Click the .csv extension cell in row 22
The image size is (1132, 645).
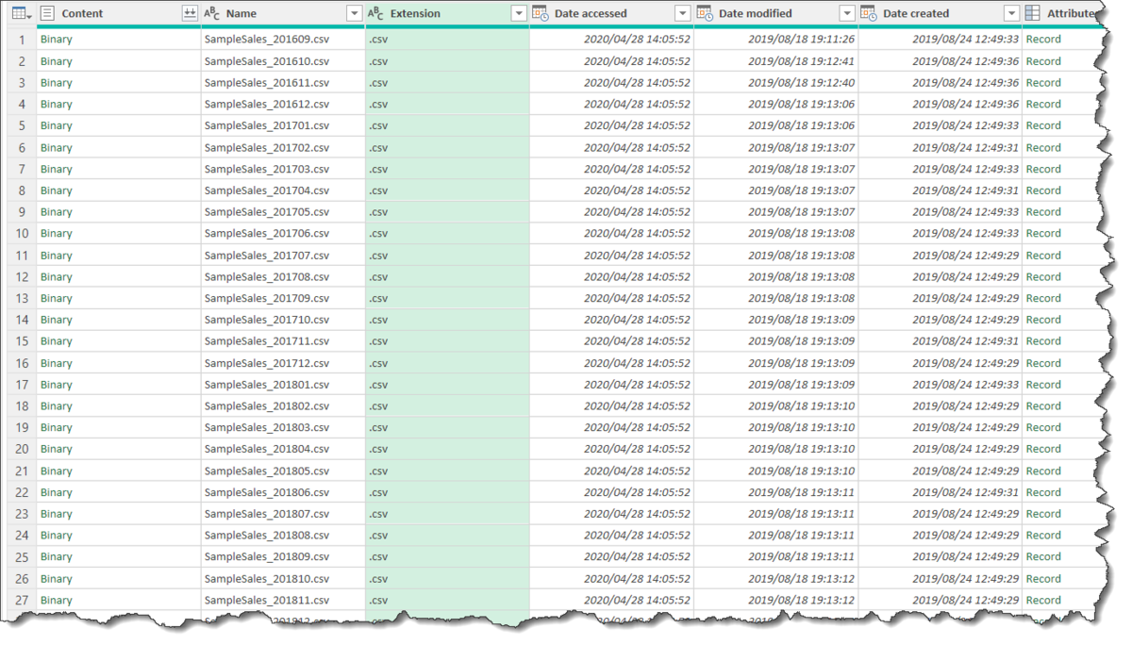tap(447, 492)
